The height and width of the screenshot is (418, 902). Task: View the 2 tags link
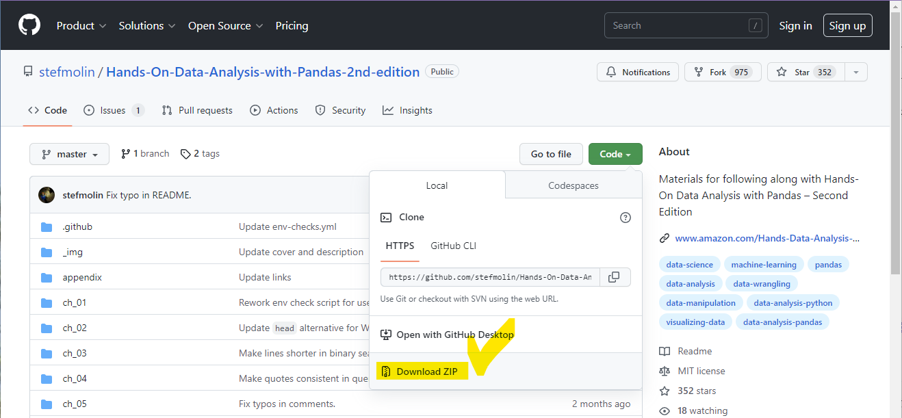[200, 154]
